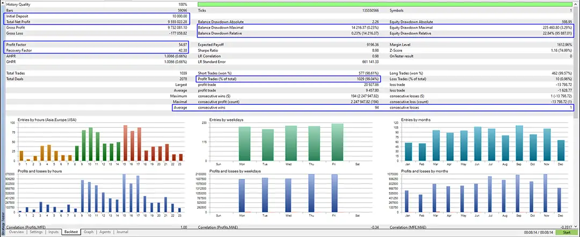Open the Settings tab
Screen dimensions: 580x237
pyautogui.click(x=36, y=232)
